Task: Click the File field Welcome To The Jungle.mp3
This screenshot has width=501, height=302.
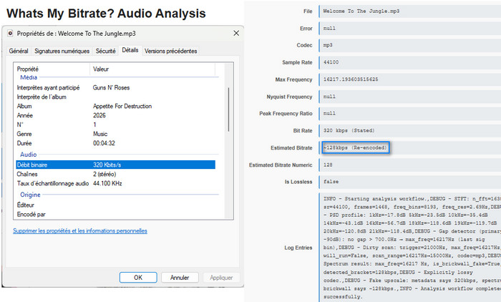Action: point(410,11)
